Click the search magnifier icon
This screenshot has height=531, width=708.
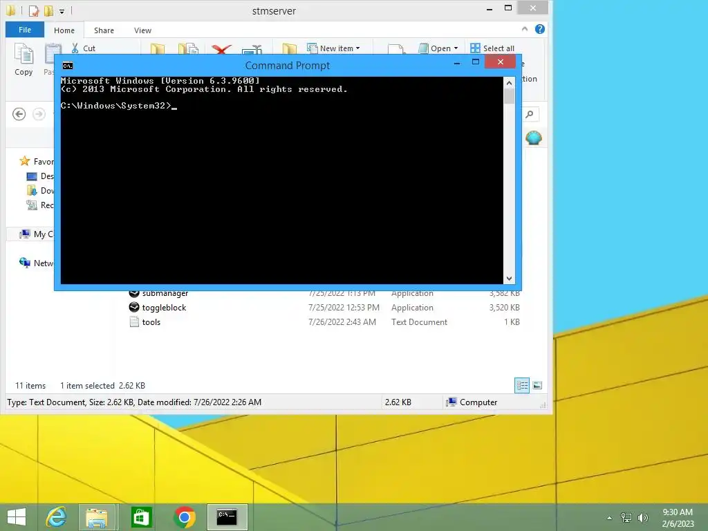click(x=530, y=114)
